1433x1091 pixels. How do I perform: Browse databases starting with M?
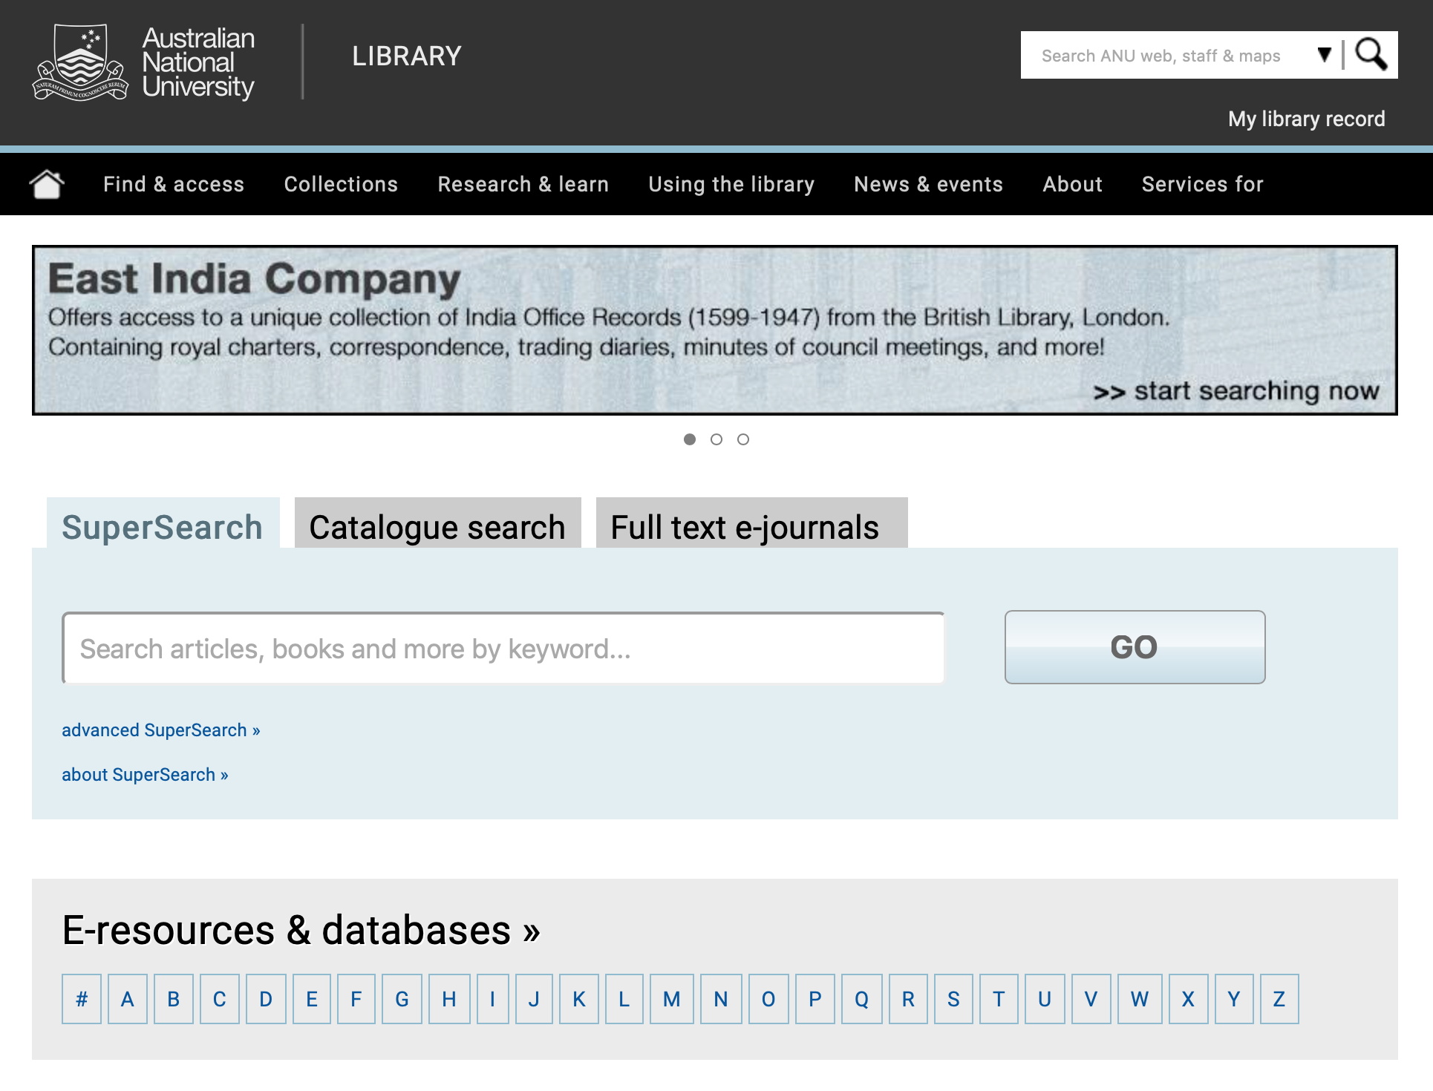[x=672, y=999]
